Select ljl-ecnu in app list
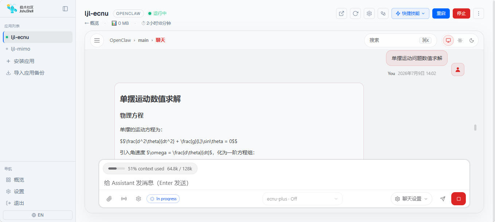 [x=38, y=37]
